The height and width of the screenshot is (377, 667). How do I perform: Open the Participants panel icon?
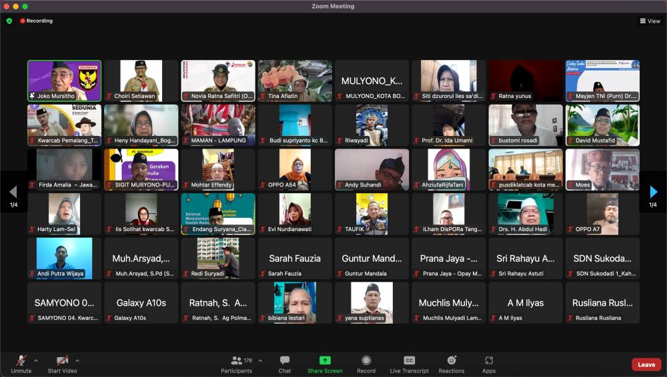(236, 360)
